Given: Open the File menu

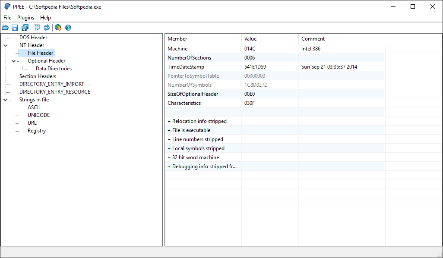Looking at the screenshot, I should click(7, 18).
